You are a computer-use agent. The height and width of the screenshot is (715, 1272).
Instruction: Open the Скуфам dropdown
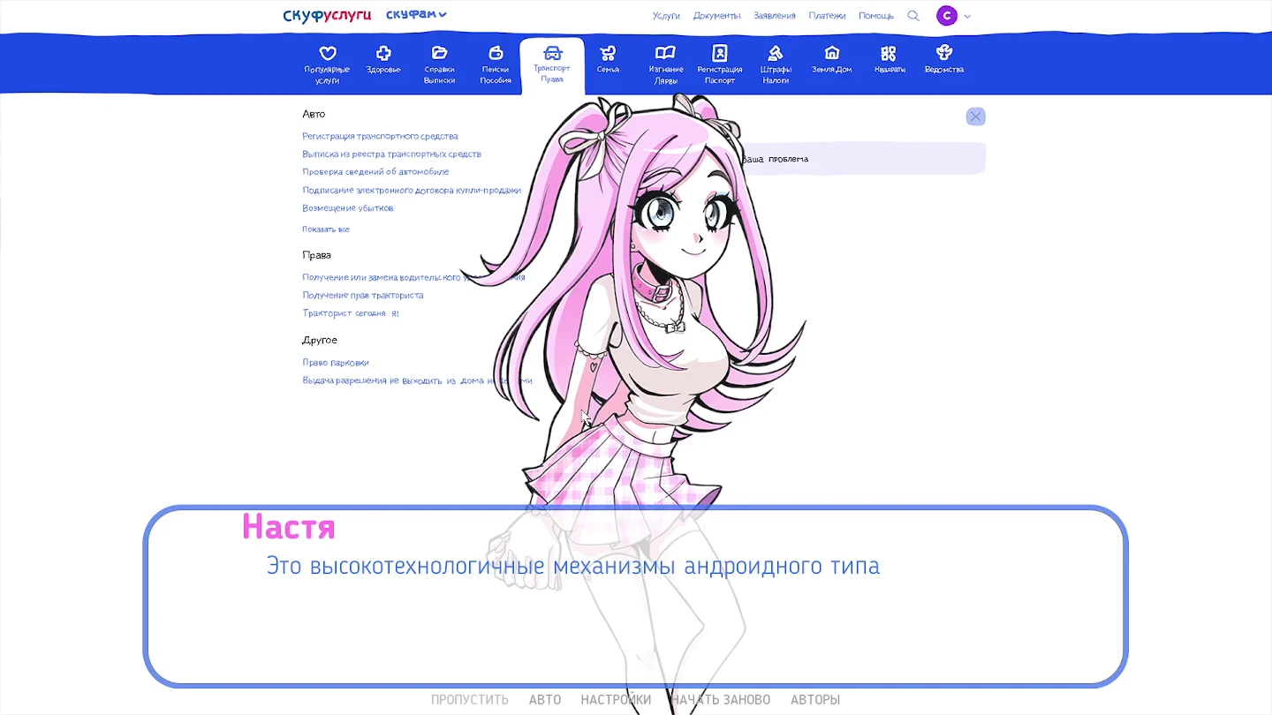[416, 15]
